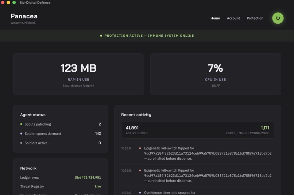Click the Scouts patrolling row label
The image size is (294, 195).
coord(38,124)
